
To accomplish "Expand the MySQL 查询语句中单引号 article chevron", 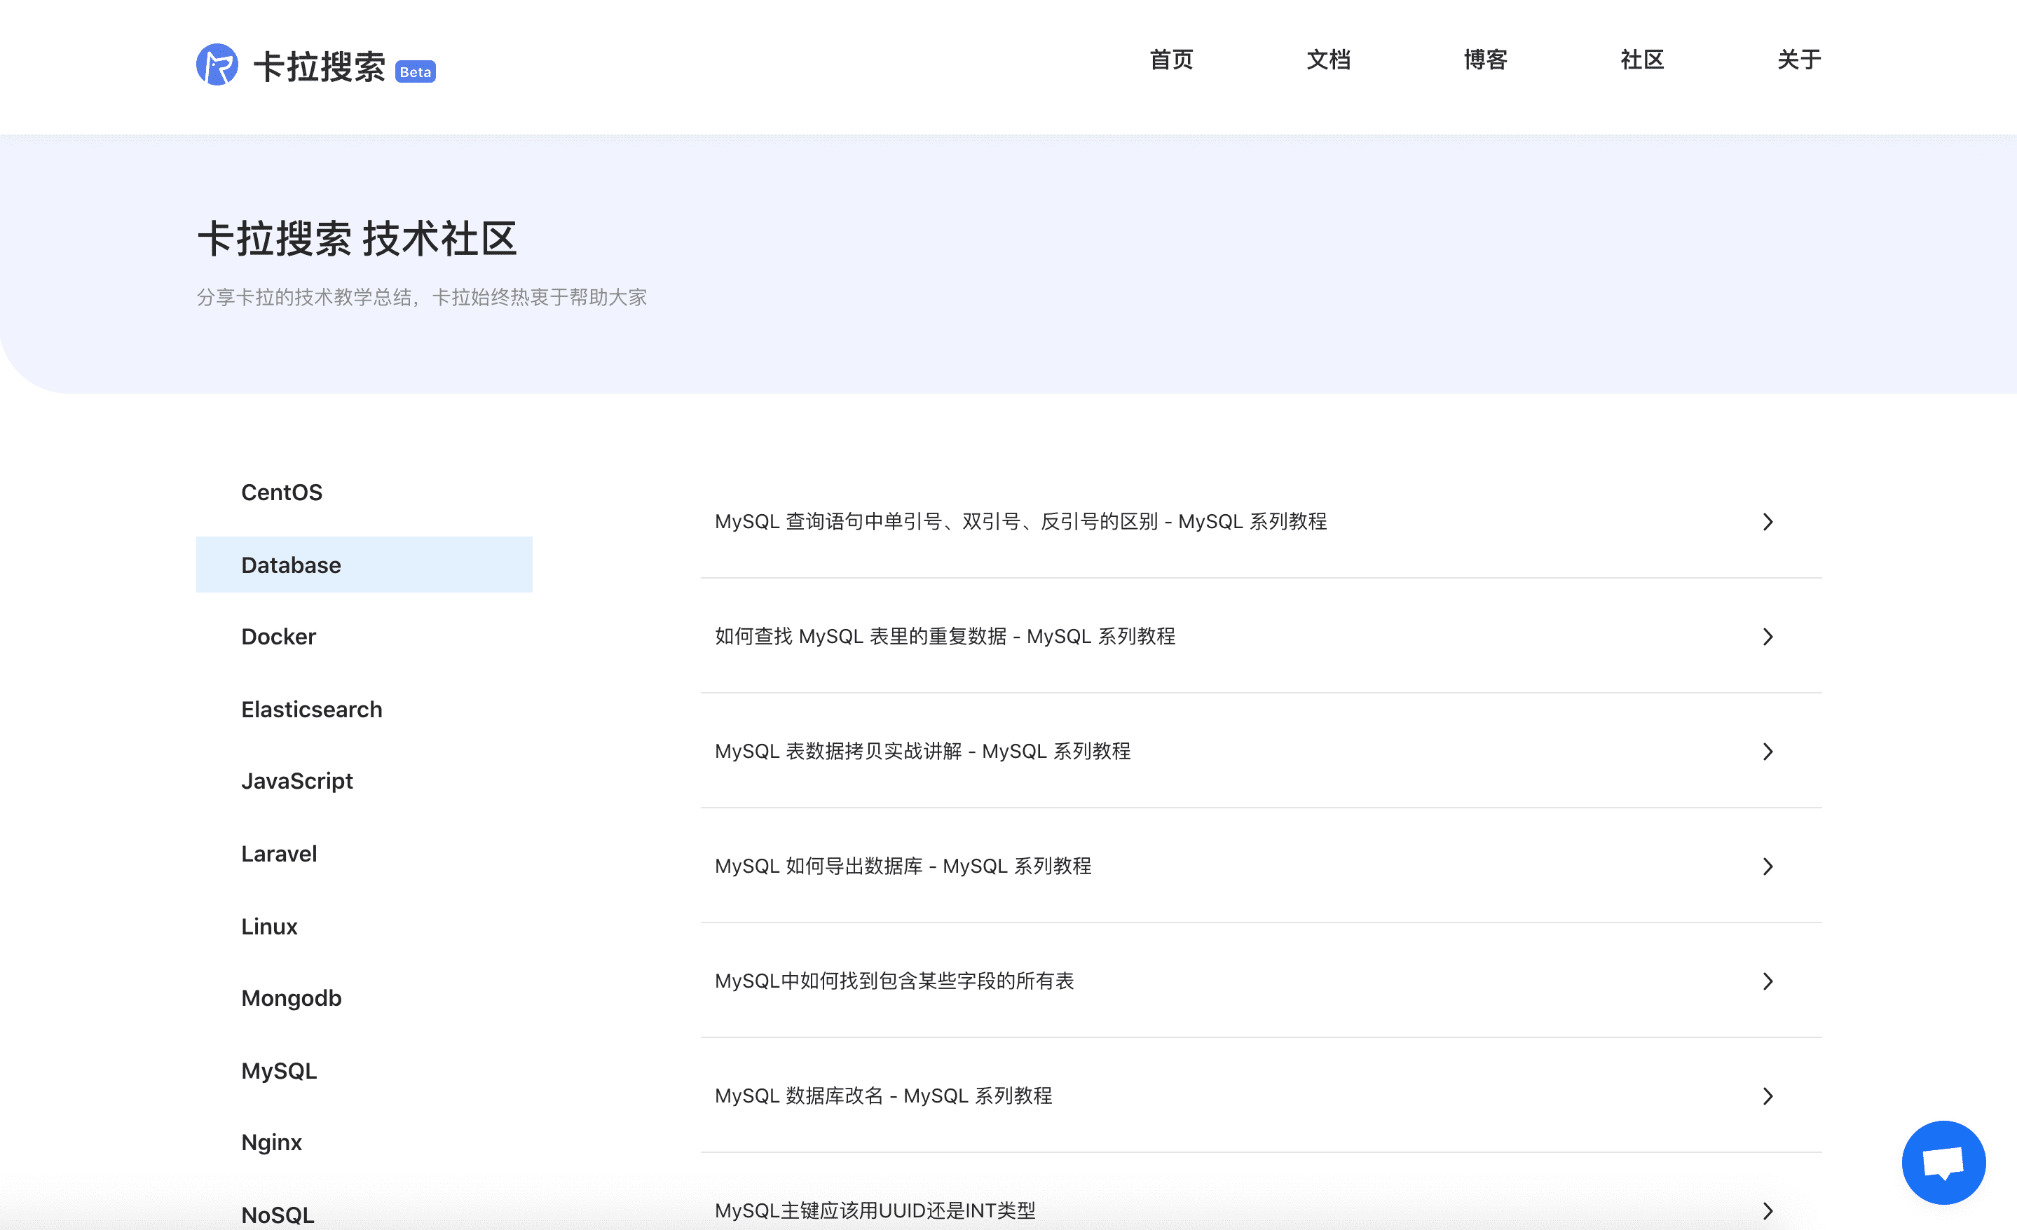I will [1768, 522].
